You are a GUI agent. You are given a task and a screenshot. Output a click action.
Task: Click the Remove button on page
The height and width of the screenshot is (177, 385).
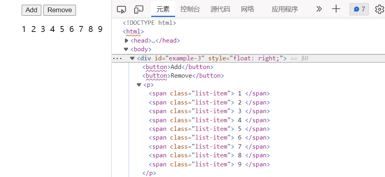point(60,10)
